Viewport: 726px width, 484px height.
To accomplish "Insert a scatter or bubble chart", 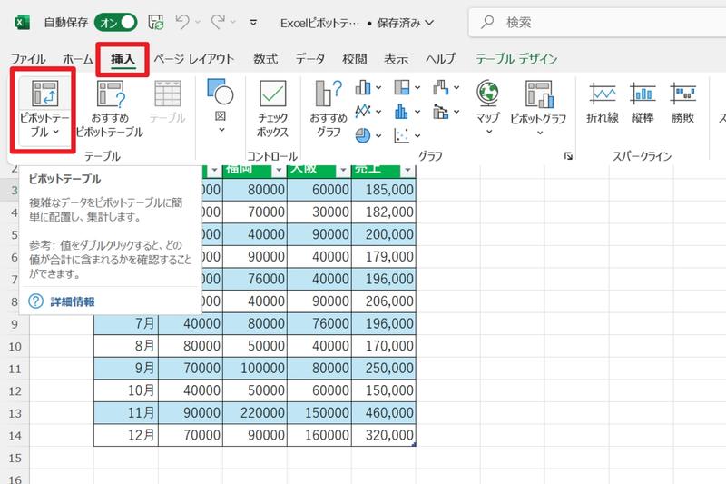I will (402, 135).
